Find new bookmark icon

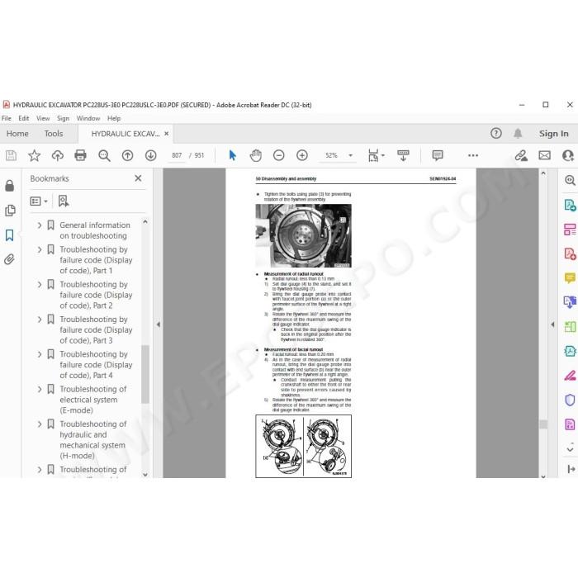coord(64,201)
